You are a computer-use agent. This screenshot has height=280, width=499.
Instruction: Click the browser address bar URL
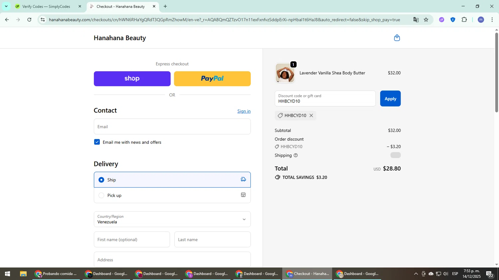tap(224, 20)
